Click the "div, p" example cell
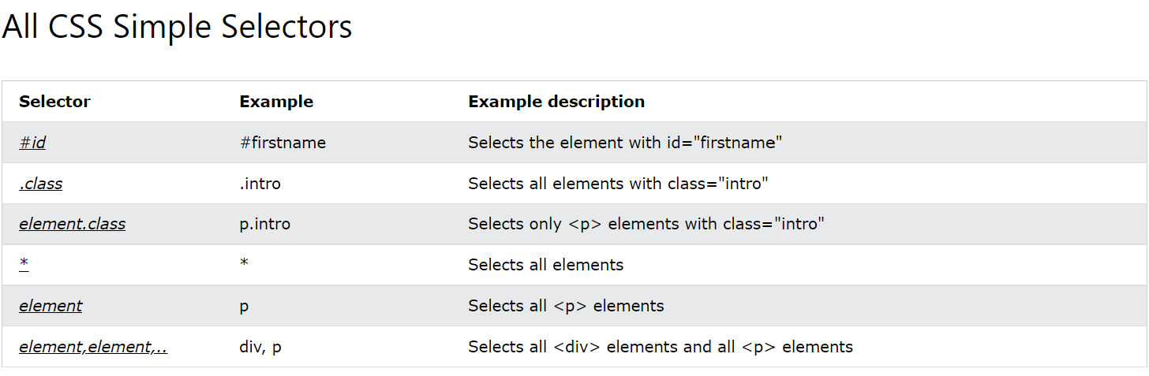The height and width of the screenshot is (376, 1149). pos(260,347)
